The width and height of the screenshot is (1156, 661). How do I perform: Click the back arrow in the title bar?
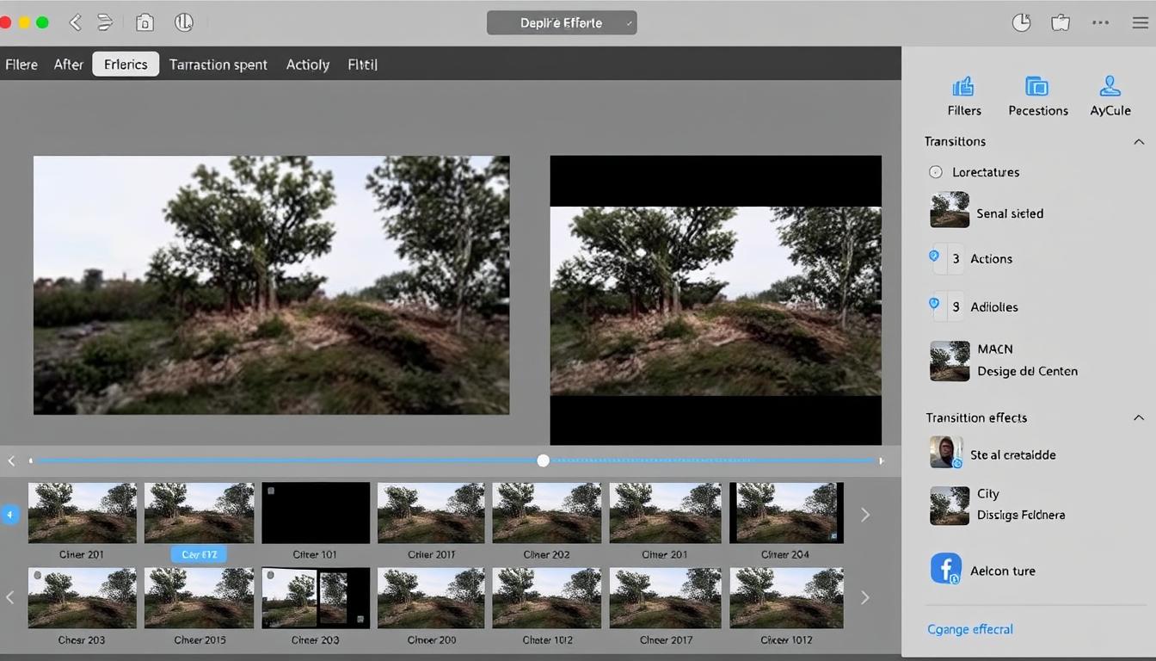click(76, 23)
